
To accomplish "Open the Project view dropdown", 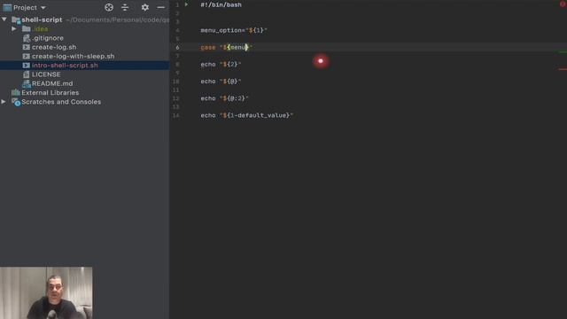I will pyautogui.click(x=43, y=8).
